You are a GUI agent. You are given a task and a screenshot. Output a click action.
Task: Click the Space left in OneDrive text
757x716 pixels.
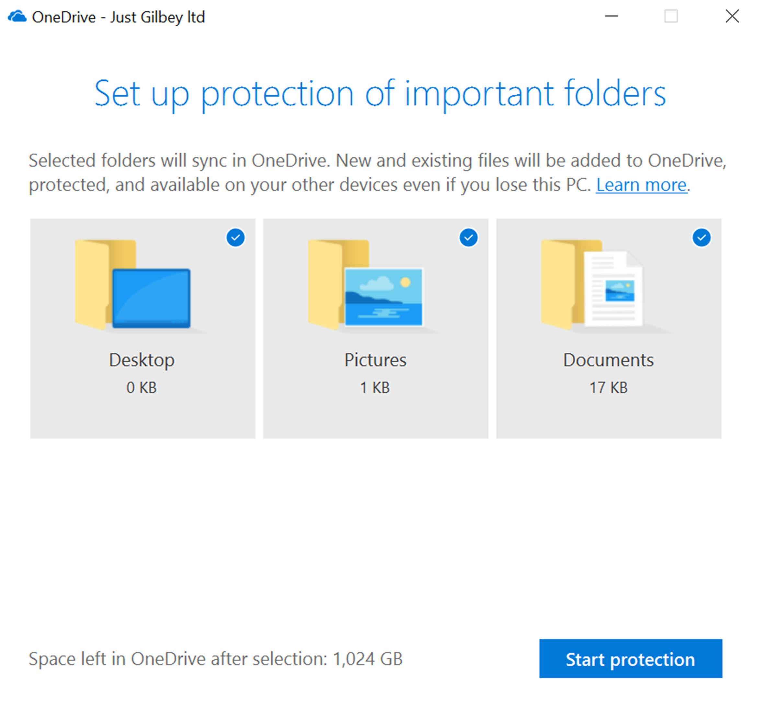216,659
